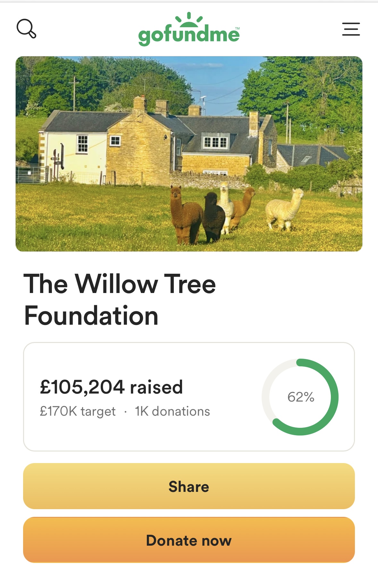378x578 pixels.
Task: Open the hamburger navigation menu
Action: pos(351,29)
